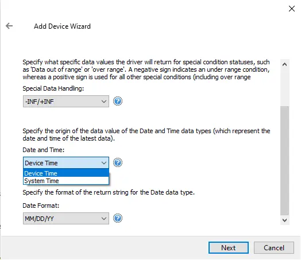Go back using the wizard's back arrow
Screen dimensions: 301x260
(x=9, y=26)
